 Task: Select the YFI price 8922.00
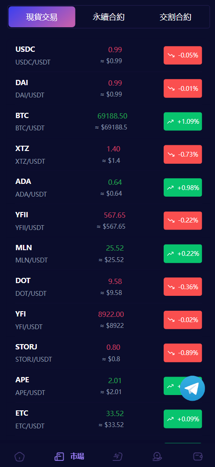[x=111, y=314]
